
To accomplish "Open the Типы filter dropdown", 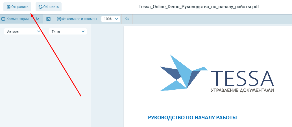I will [67, 32].
